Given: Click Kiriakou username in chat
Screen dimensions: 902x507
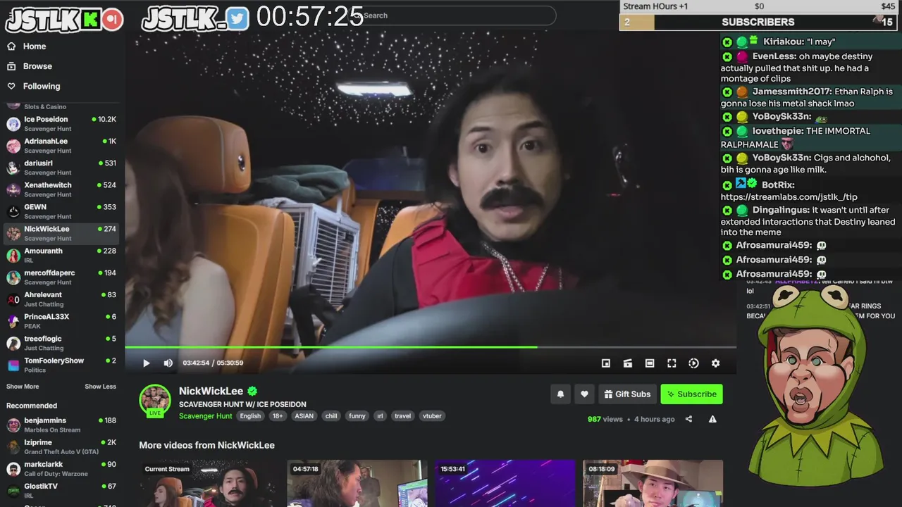Looking at the screenshot, I should tap(783, 42).
